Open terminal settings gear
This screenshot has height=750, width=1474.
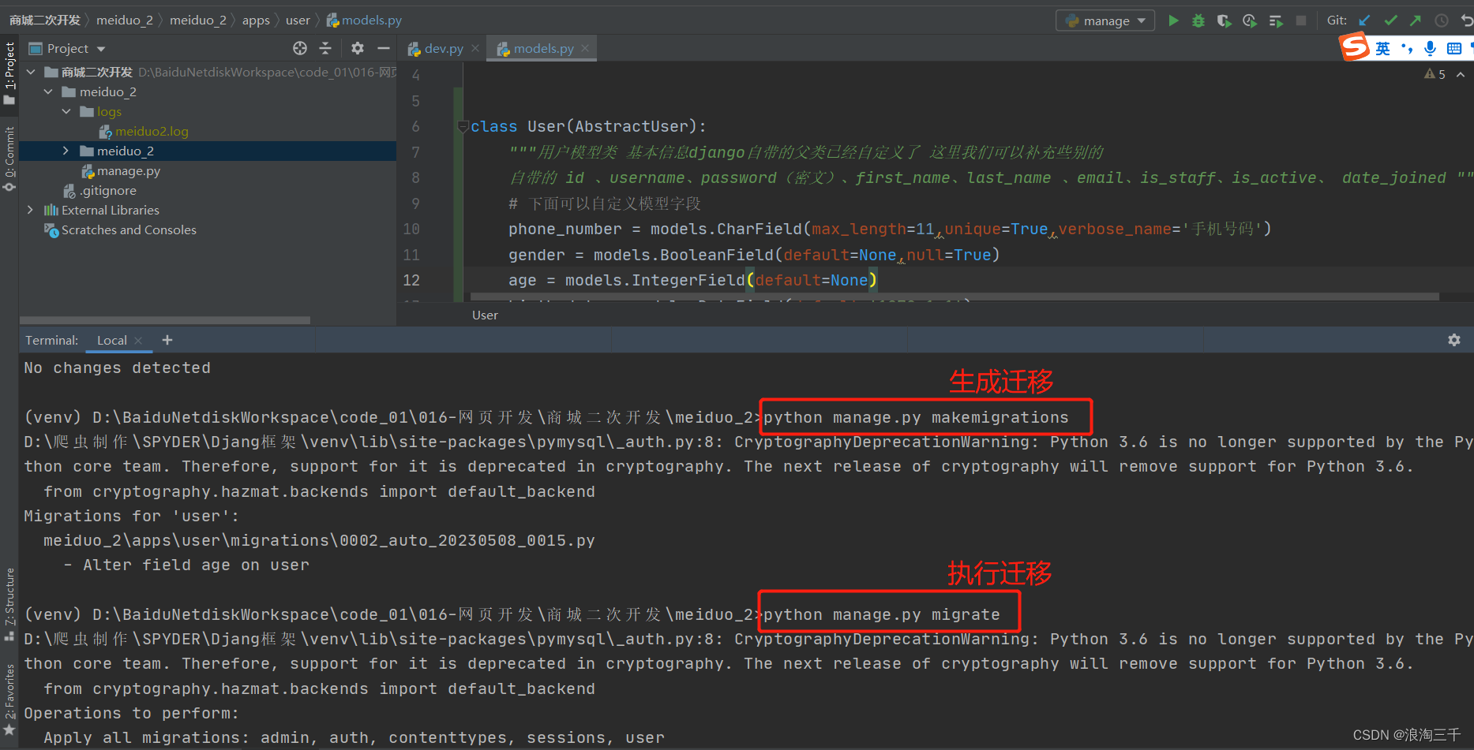(1454, 340)
